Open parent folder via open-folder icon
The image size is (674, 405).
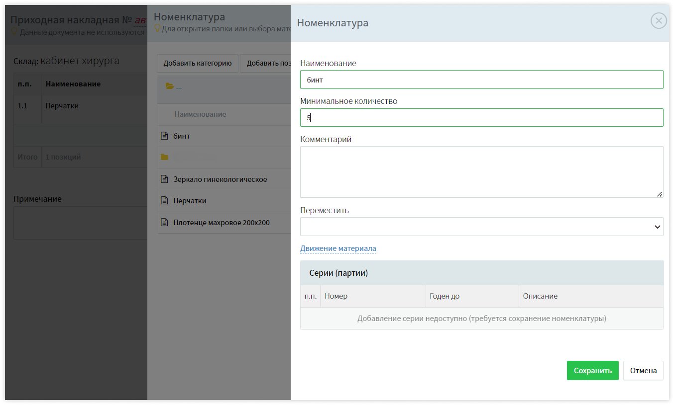point(170,86)
